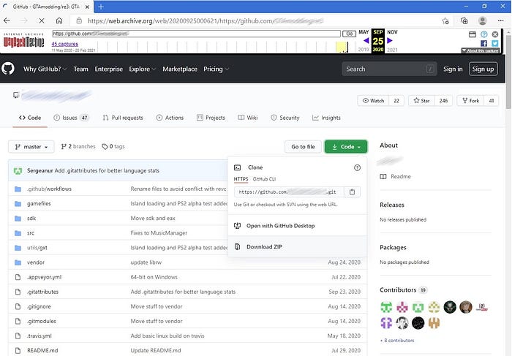Open the .gitattributes file
This screenshot has width=512, height=356.
pos(42,292)
